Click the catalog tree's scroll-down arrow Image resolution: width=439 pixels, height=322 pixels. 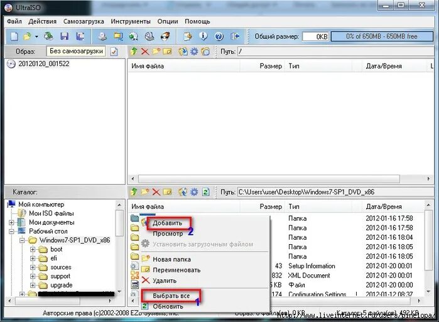(x=119, y=291)
